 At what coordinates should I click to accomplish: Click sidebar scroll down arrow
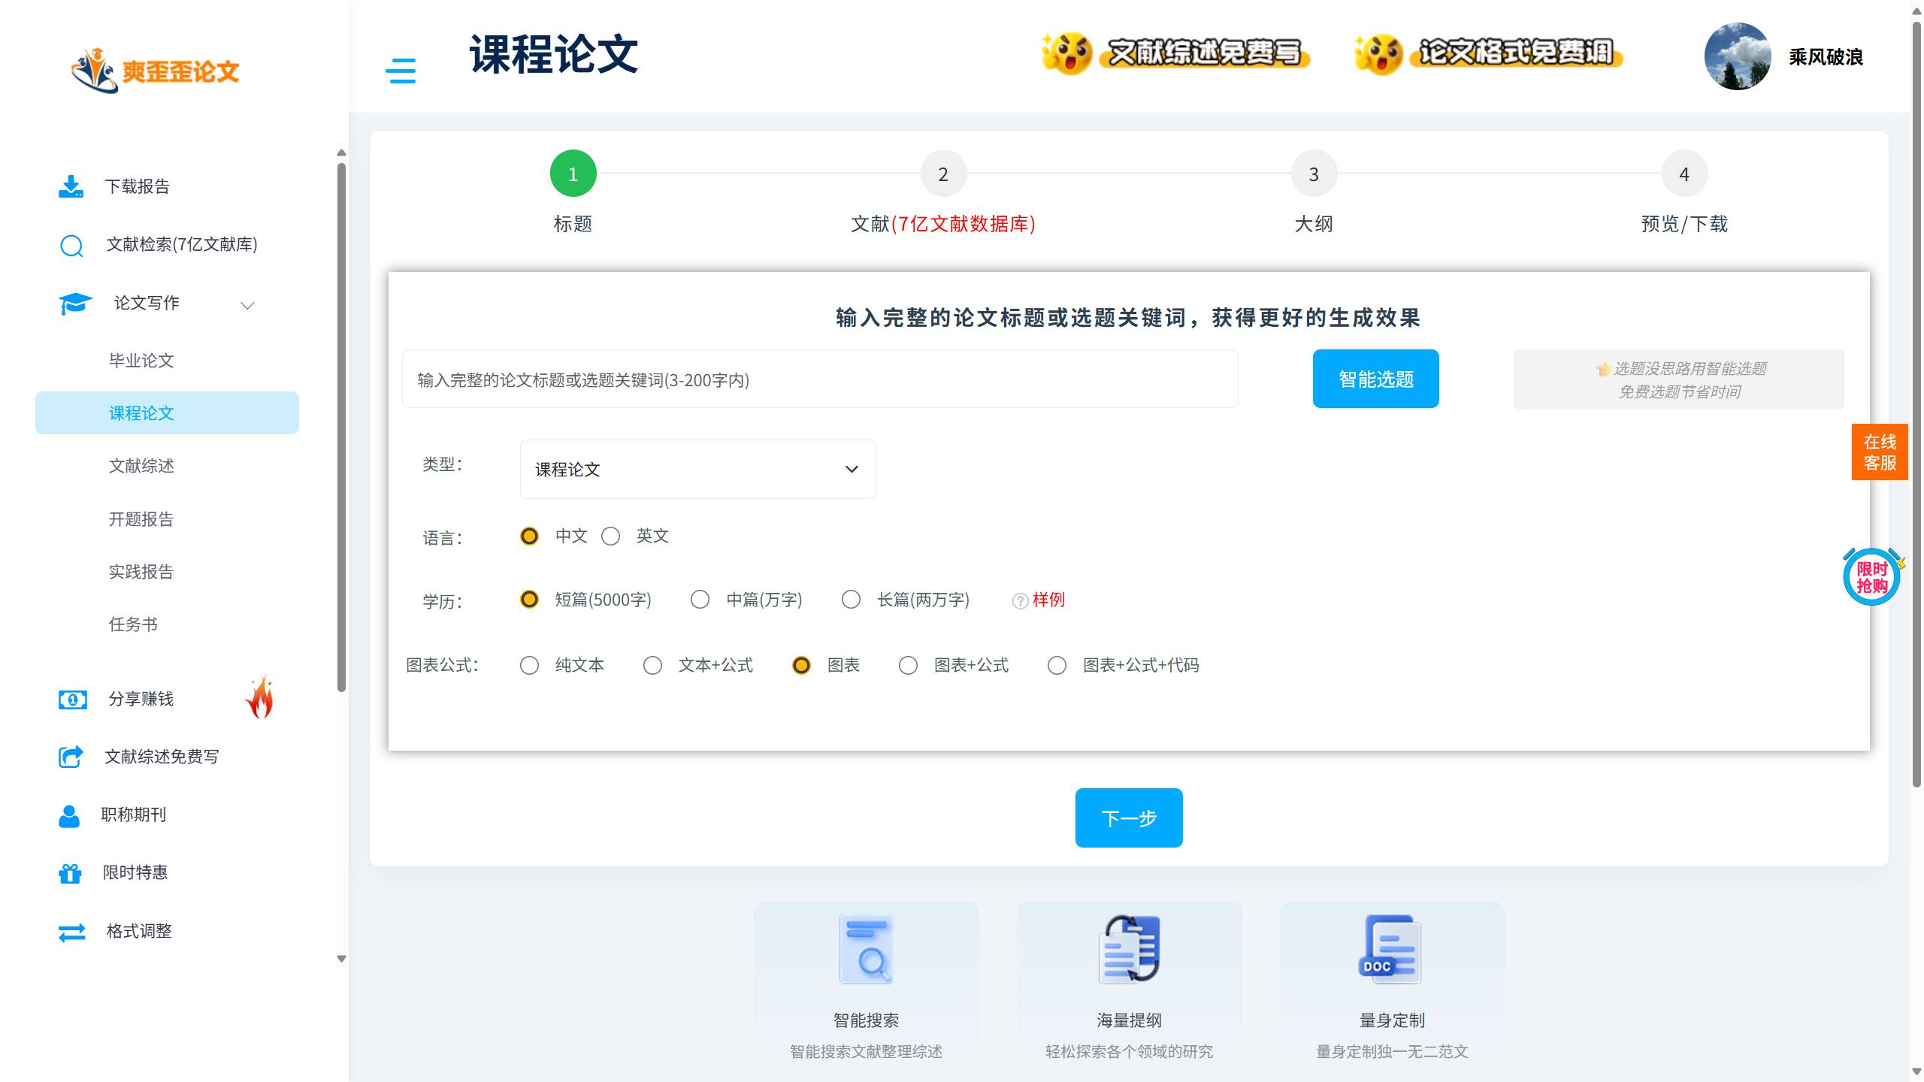[341, 959]
